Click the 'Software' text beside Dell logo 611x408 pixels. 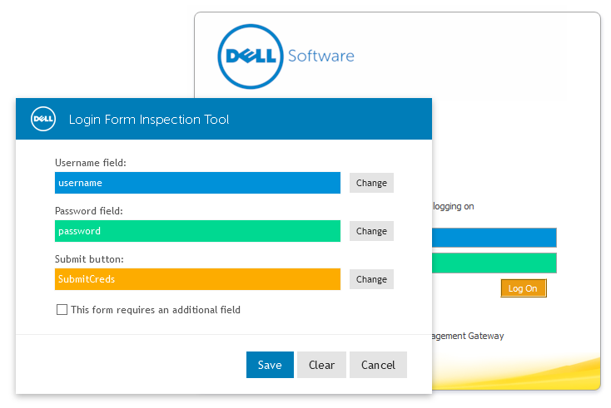(x=320, y=57)
